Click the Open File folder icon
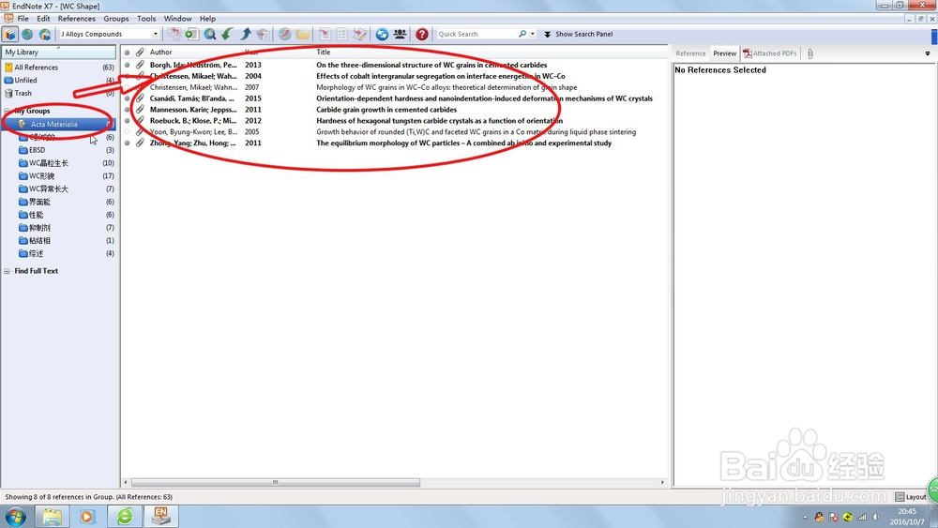The height and width of the screenshot is (528, 938). [303, 34]
